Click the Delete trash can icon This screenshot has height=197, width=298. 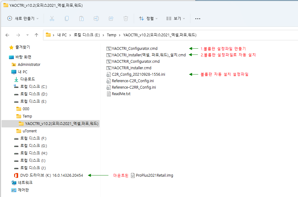(125, 18)
